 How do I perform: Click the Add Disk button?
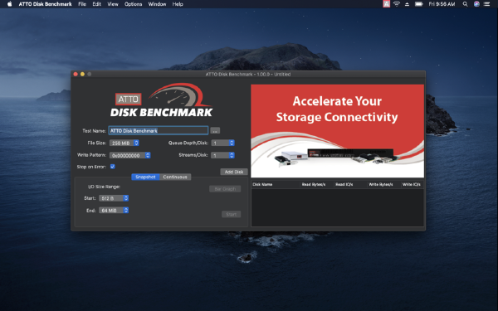point(234,172)
